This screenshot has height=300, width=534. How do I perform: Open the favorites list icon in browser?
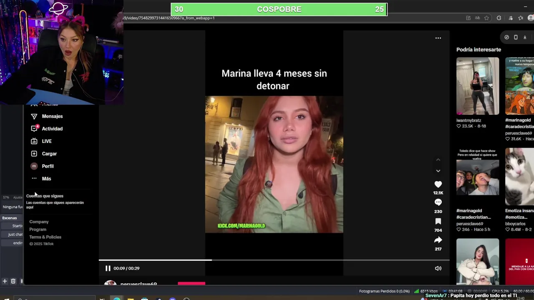(x=521, y=18)
